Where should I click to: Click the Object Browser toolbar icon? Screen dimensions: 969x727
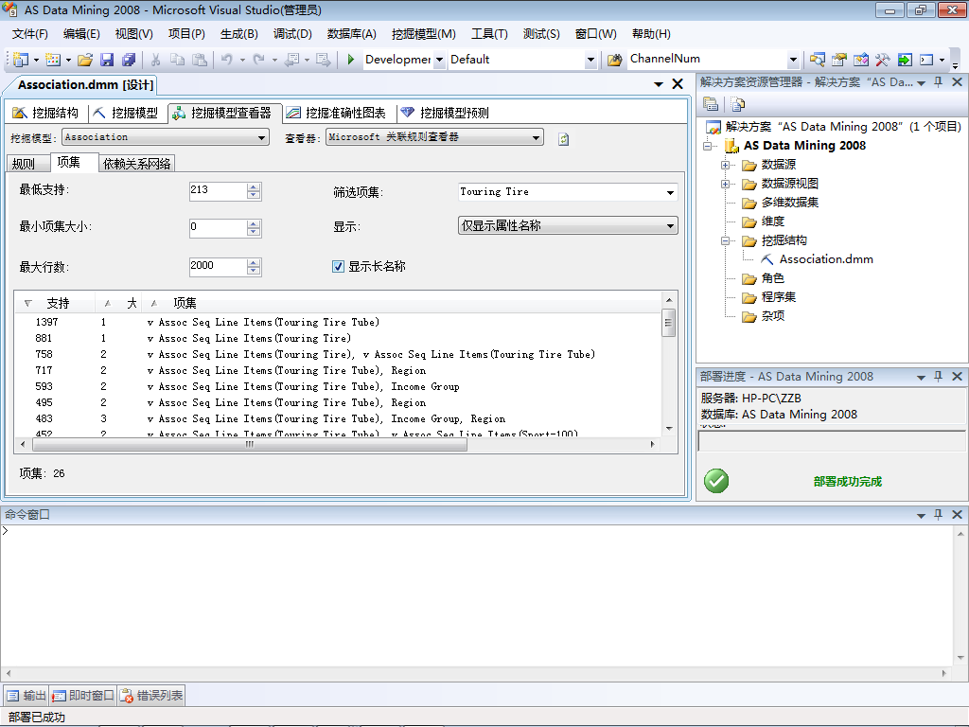point(860,60)
